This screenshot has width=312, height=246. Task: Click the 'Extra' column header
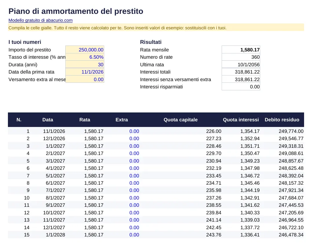point(122,120)
